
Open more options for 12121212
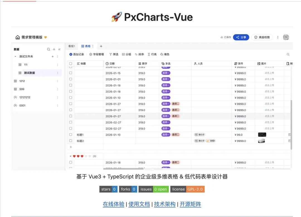click(x=58, y=98)
